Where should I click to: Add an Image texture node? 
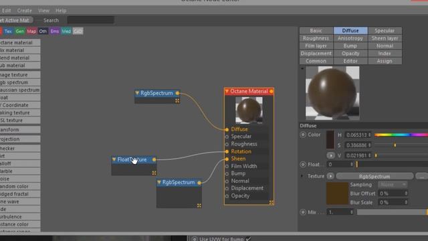coord(20,75)
